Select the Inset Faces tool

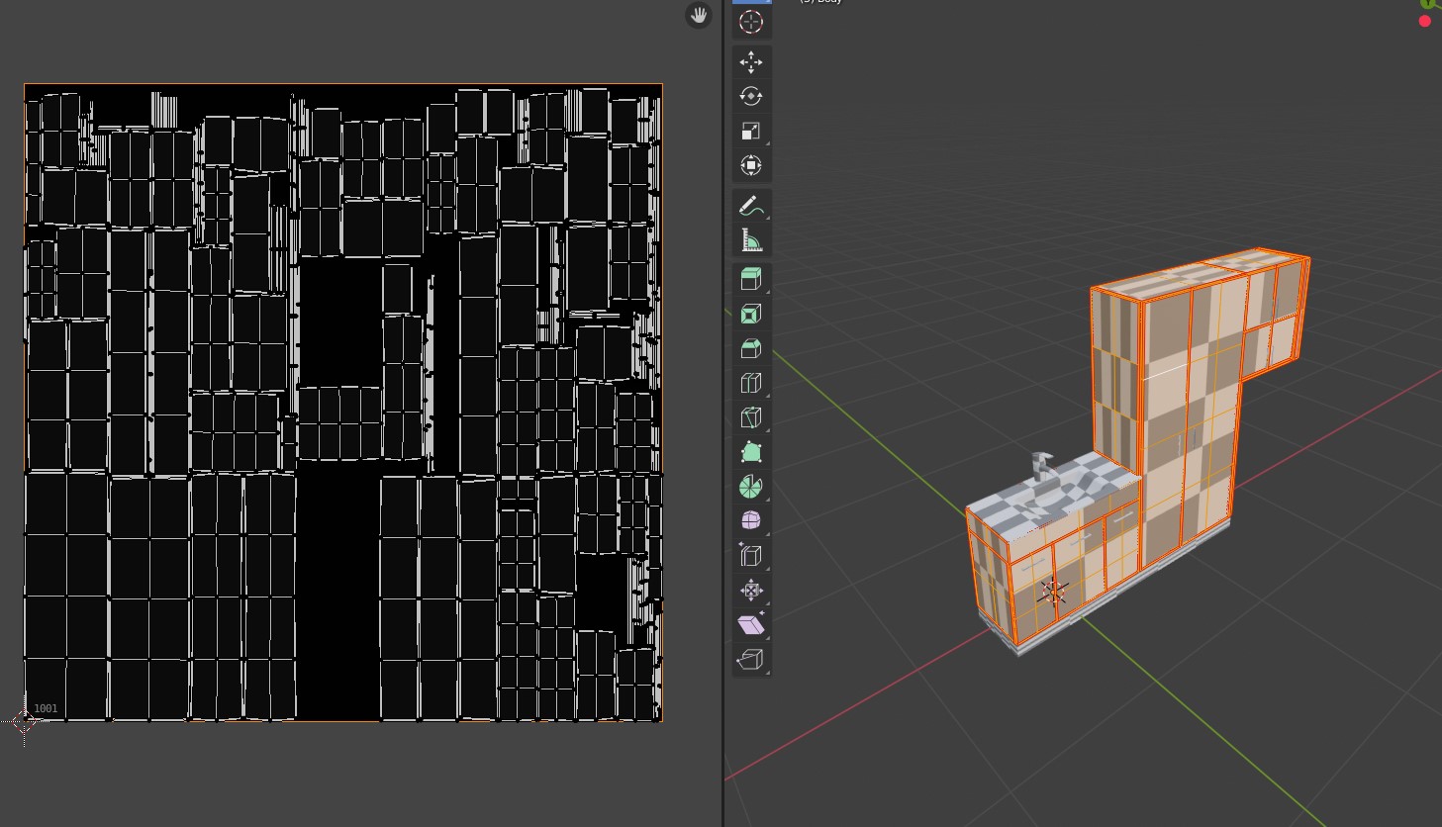point(751,315)
